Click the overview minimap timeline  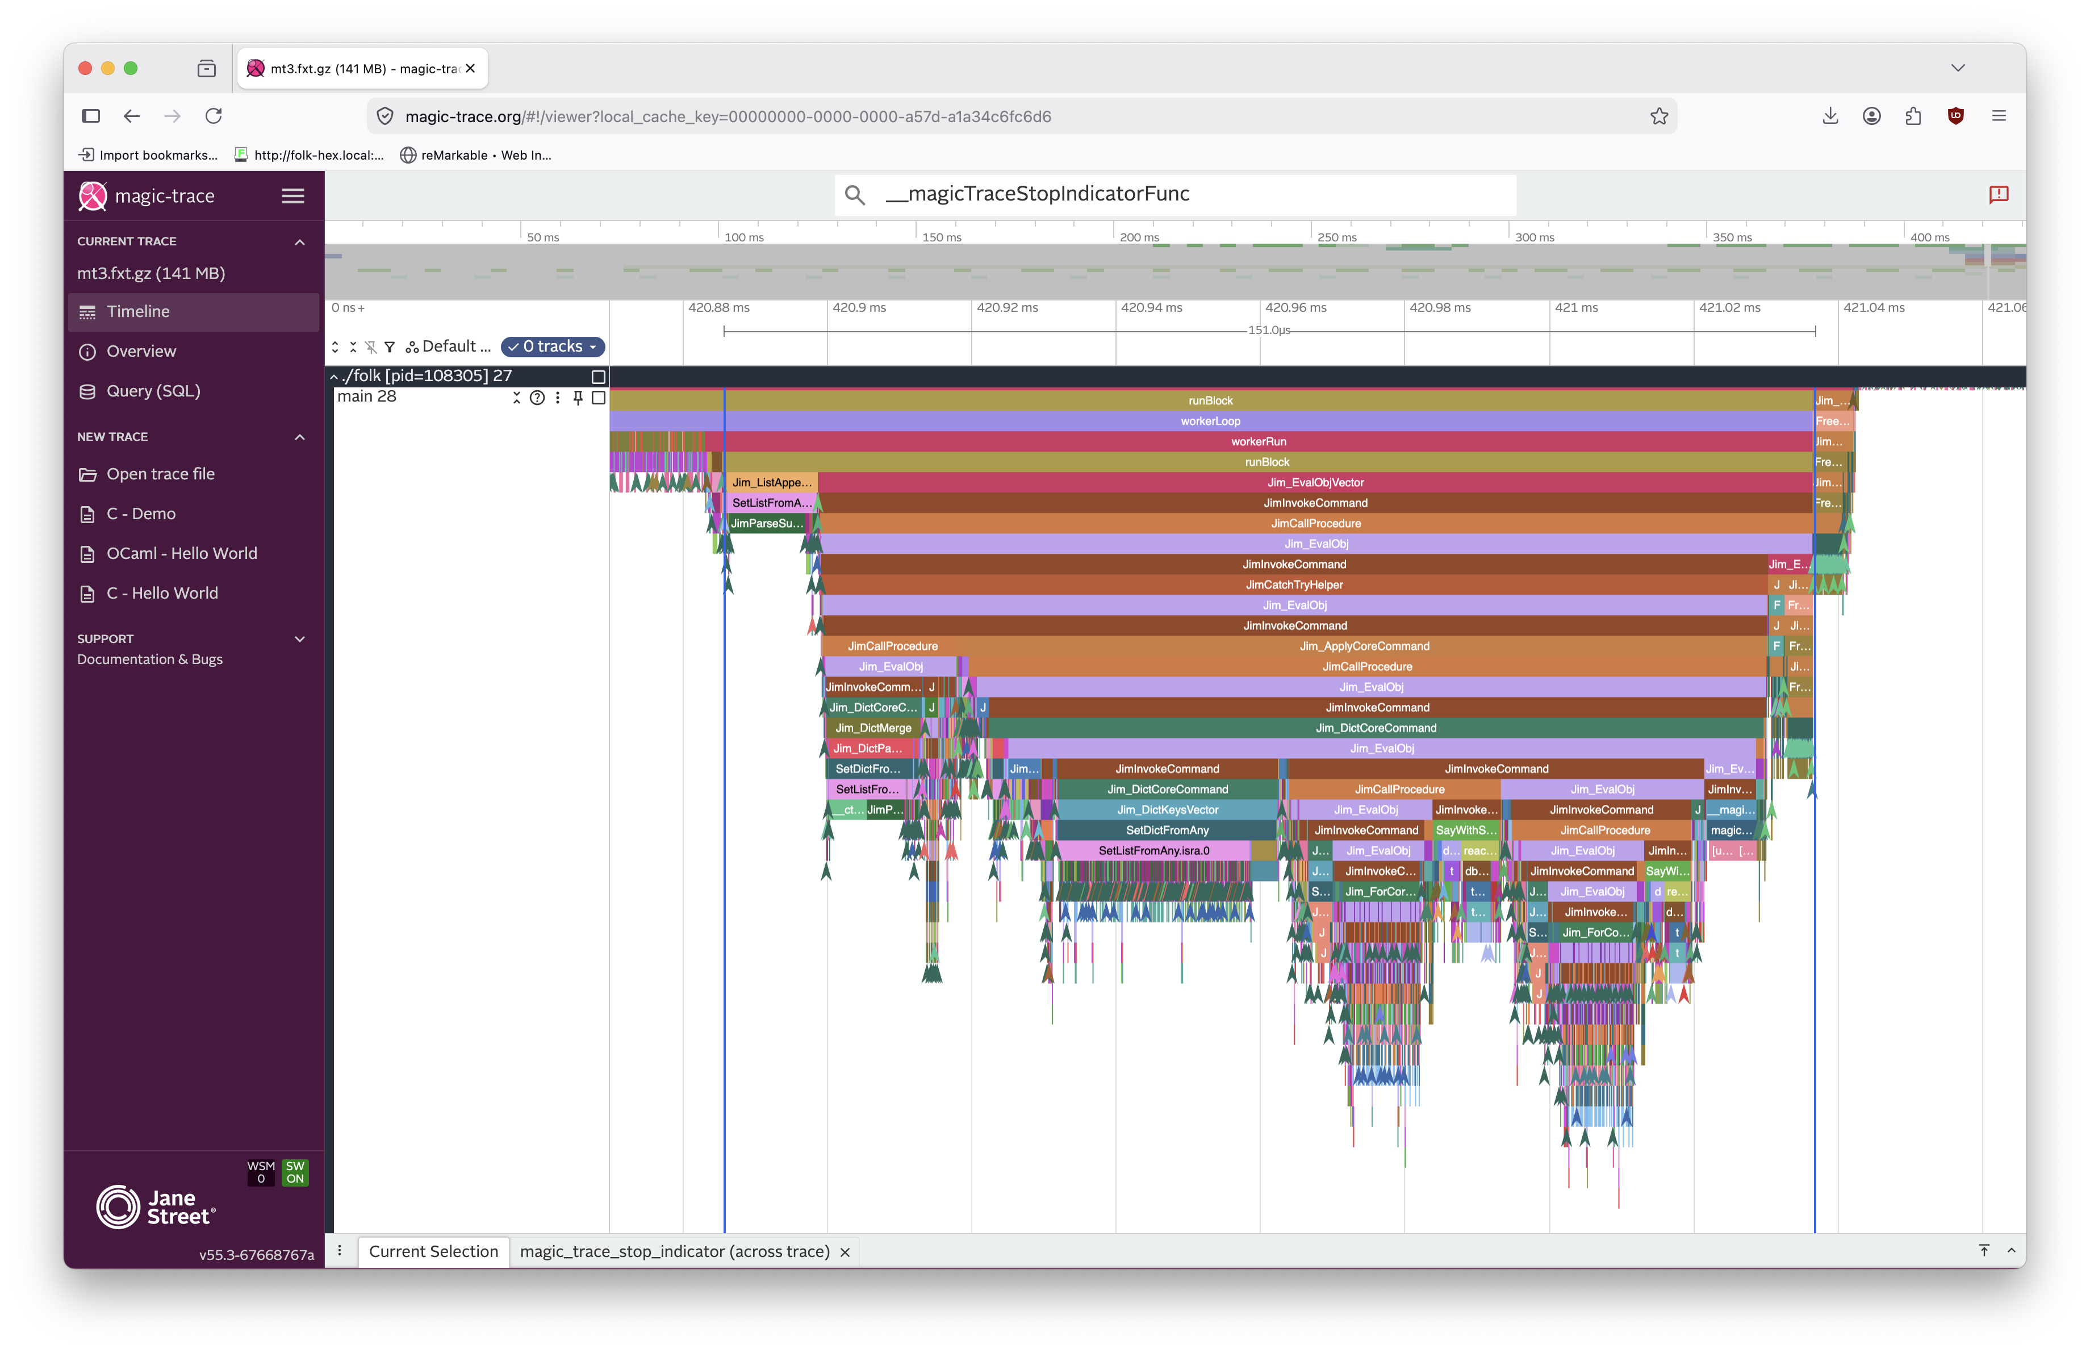[x=1175, y=272]
